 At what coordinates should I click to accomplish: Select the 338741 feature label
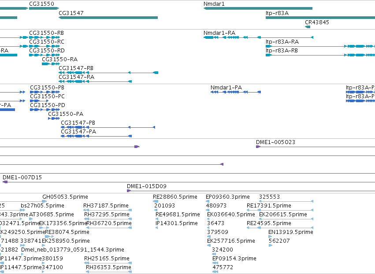coord(31,241)
